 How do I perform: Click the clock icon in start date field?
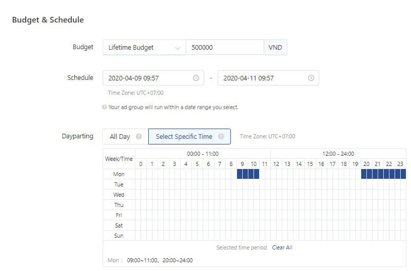coord(196,78)
